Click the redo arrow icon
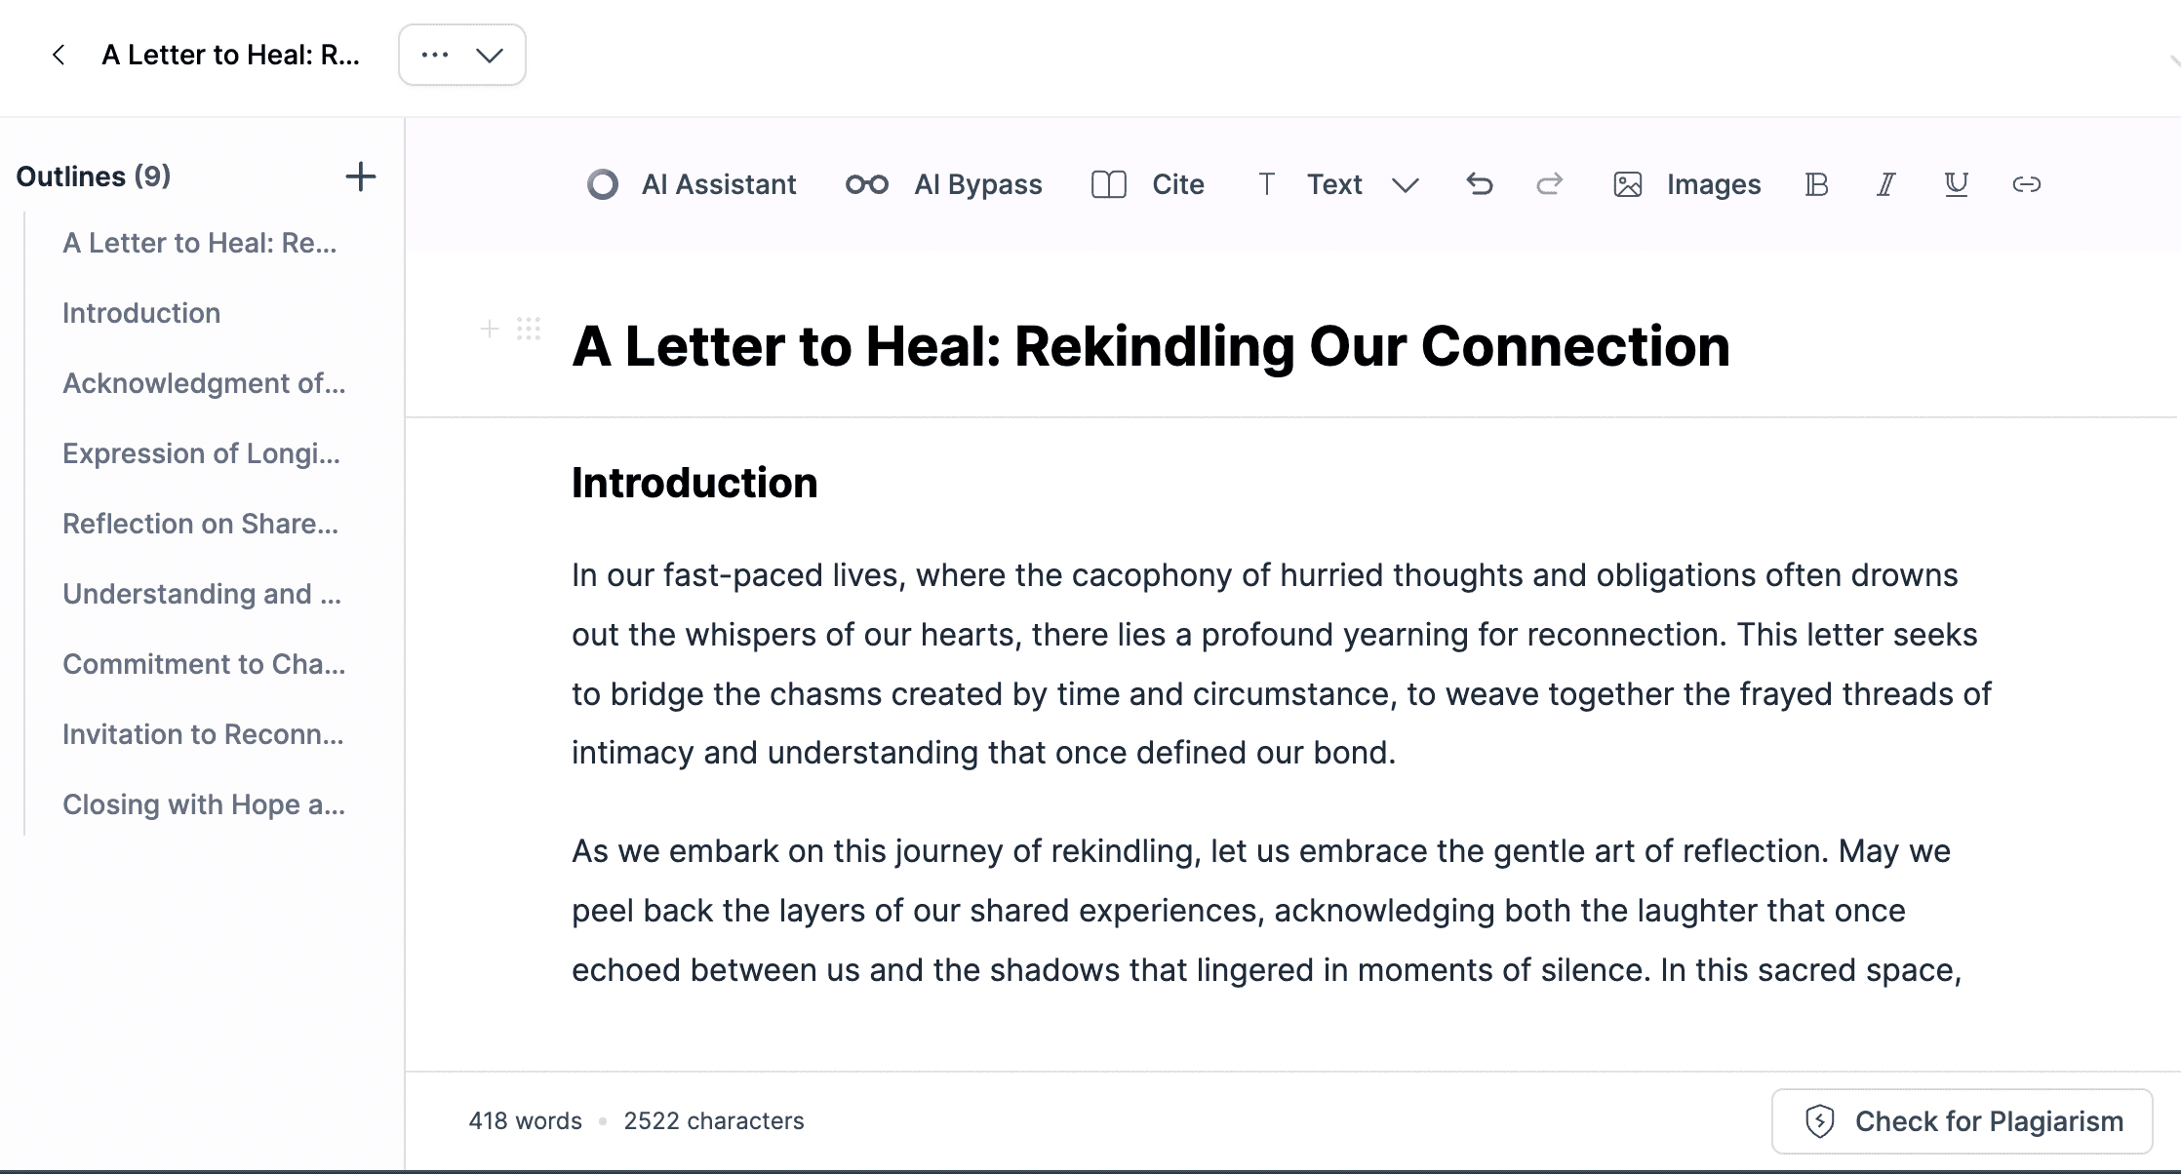Screen dimensions: 2181x1174 [1549, 184]
